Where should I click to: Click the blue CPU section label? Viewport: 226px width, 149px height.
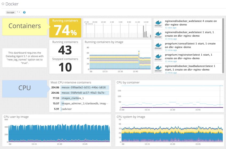pos(25,89)
